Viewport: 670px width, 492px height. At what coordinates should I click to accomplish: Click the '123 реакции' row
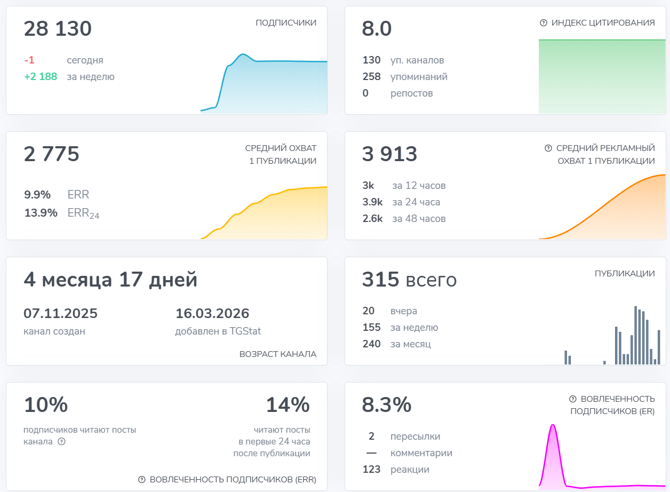pos(396,470)
